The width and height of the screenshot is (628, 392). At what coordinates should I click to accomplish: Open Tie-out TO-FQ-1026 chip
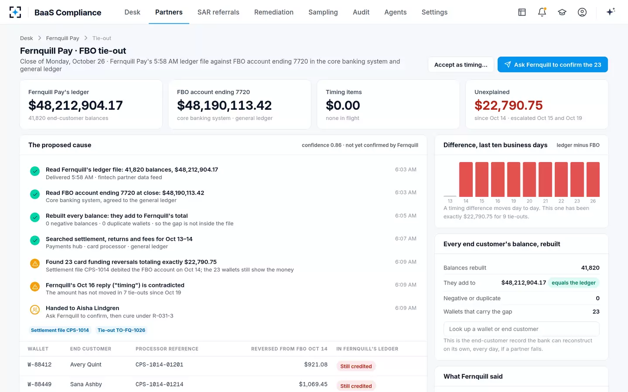121,330
